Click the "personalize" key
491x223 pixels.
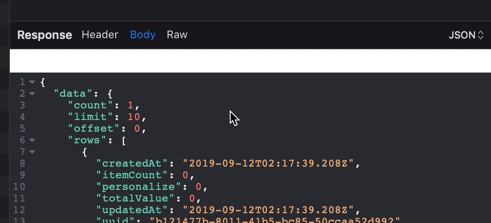(139, 187)
